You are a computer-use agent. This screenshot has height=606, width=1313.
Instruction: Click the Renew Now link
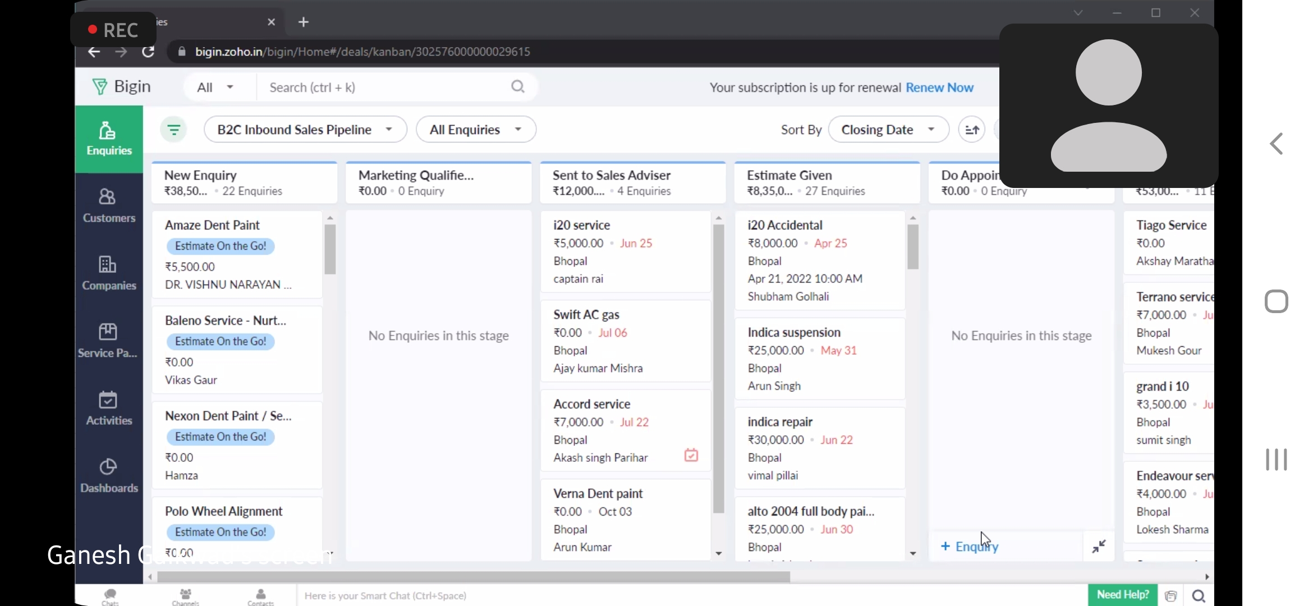coord(939,88)
